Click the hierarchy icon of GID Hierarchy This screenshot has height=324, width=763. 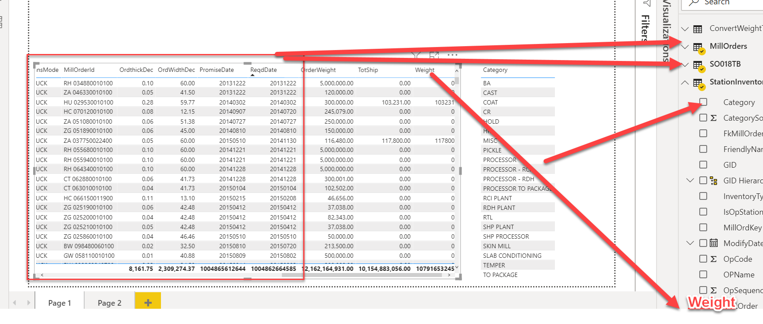coord(714,181)
